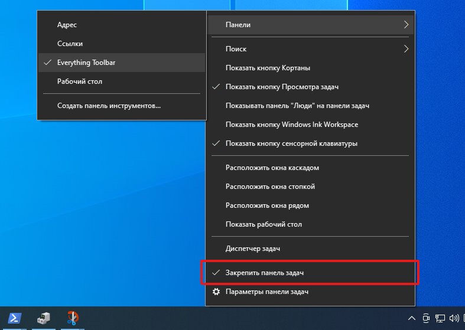The height and width of the screenshot is (330, 465).
Task: Open the device manager taskbar icon
Action: click(43, 318)
